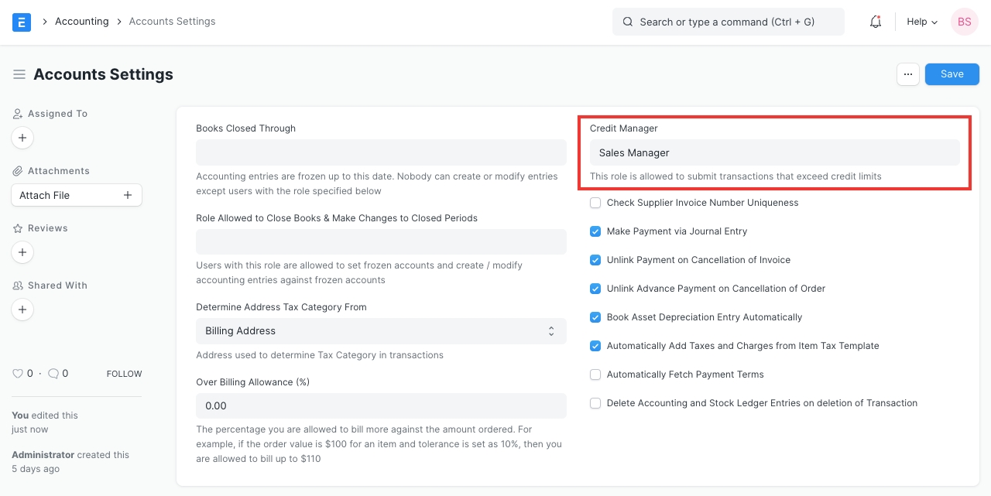Expand the Help menu
This screenshot has width=991, height=496.
(921, 22)
